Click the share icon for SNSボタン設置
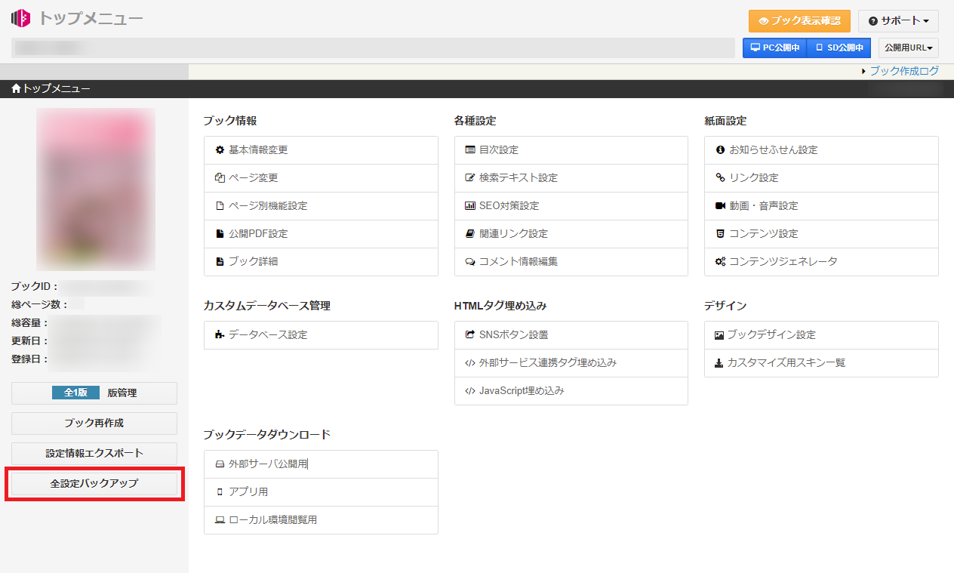954x573 pixels. [470, 335]
